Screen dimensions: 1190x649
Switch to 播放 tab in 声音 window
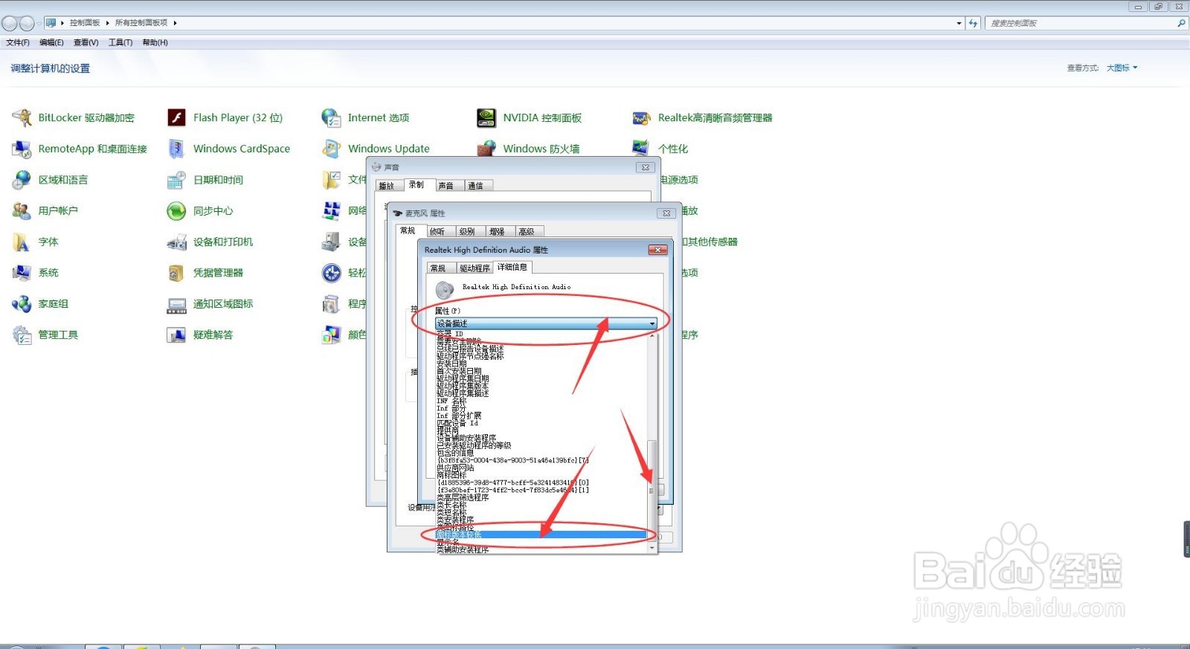[389, 186]
